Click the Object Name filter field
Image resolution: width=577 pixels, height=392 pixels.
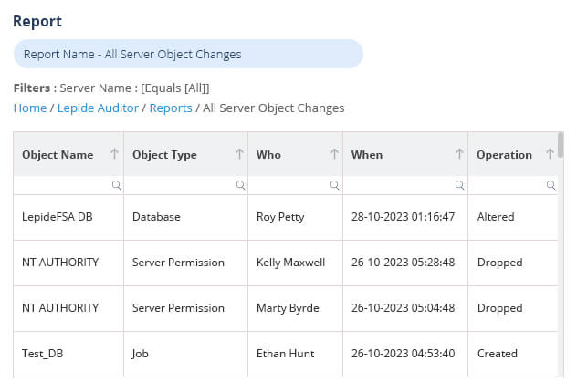(x=68, y=185)
